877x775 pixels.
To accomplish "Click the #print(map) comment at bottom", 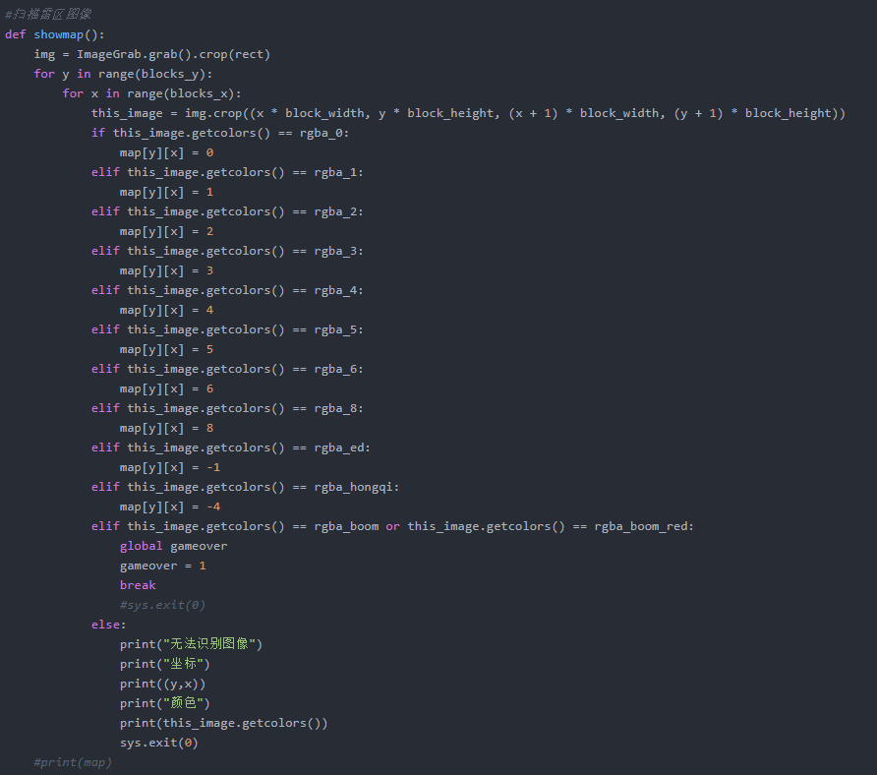I will [73, 762].
